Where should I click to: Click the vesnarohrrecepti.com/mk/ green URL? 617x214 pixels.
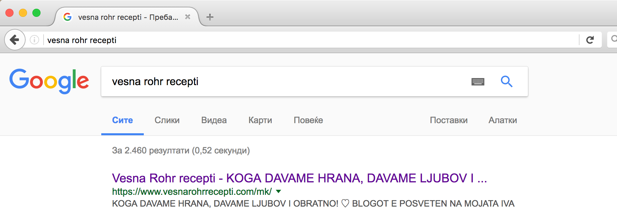[x=192, y=191]
